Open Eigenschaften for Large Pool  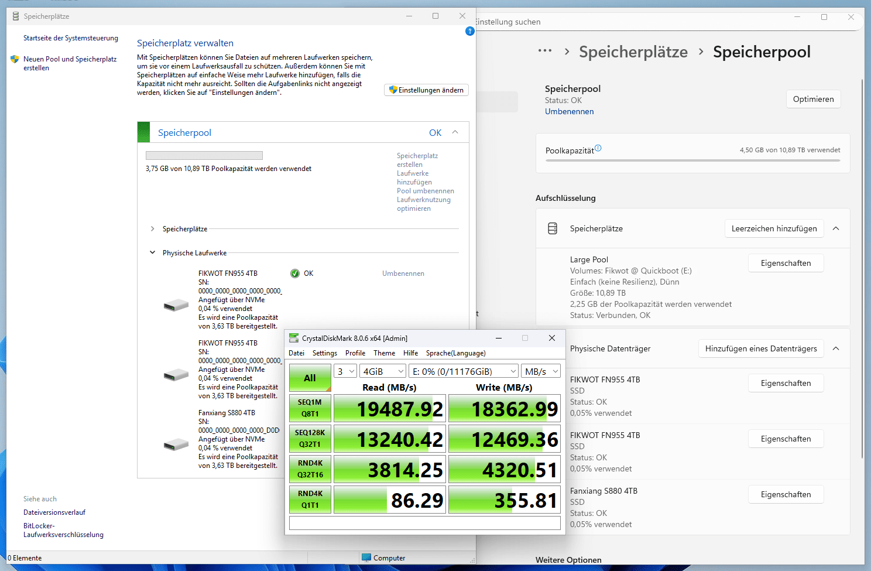(x=786, y=263)
